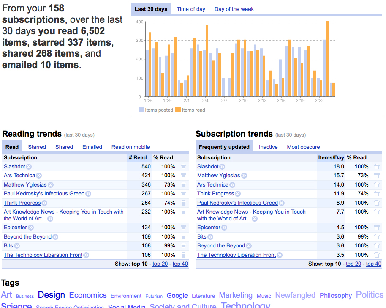Click trash icon for Beyond the Beyond in Reading trends
This screenshot has width=386, height=308.
click(183, 237)
